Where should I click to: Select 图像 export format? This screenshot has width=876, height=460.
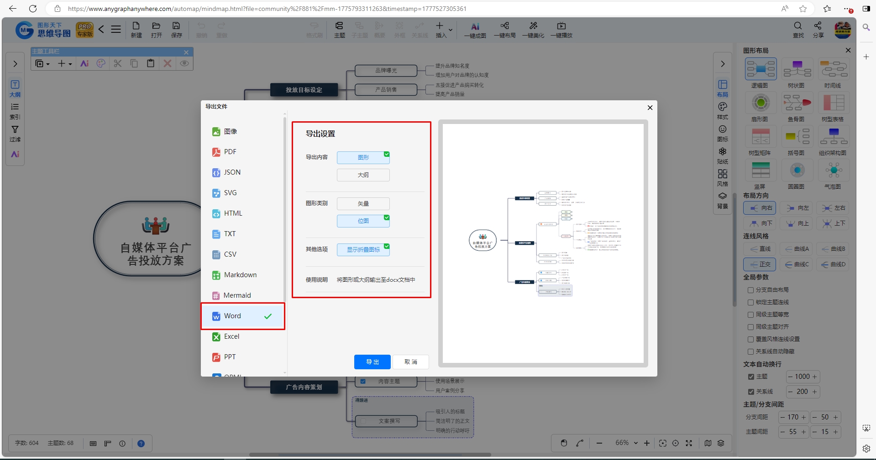click(244, 131)
